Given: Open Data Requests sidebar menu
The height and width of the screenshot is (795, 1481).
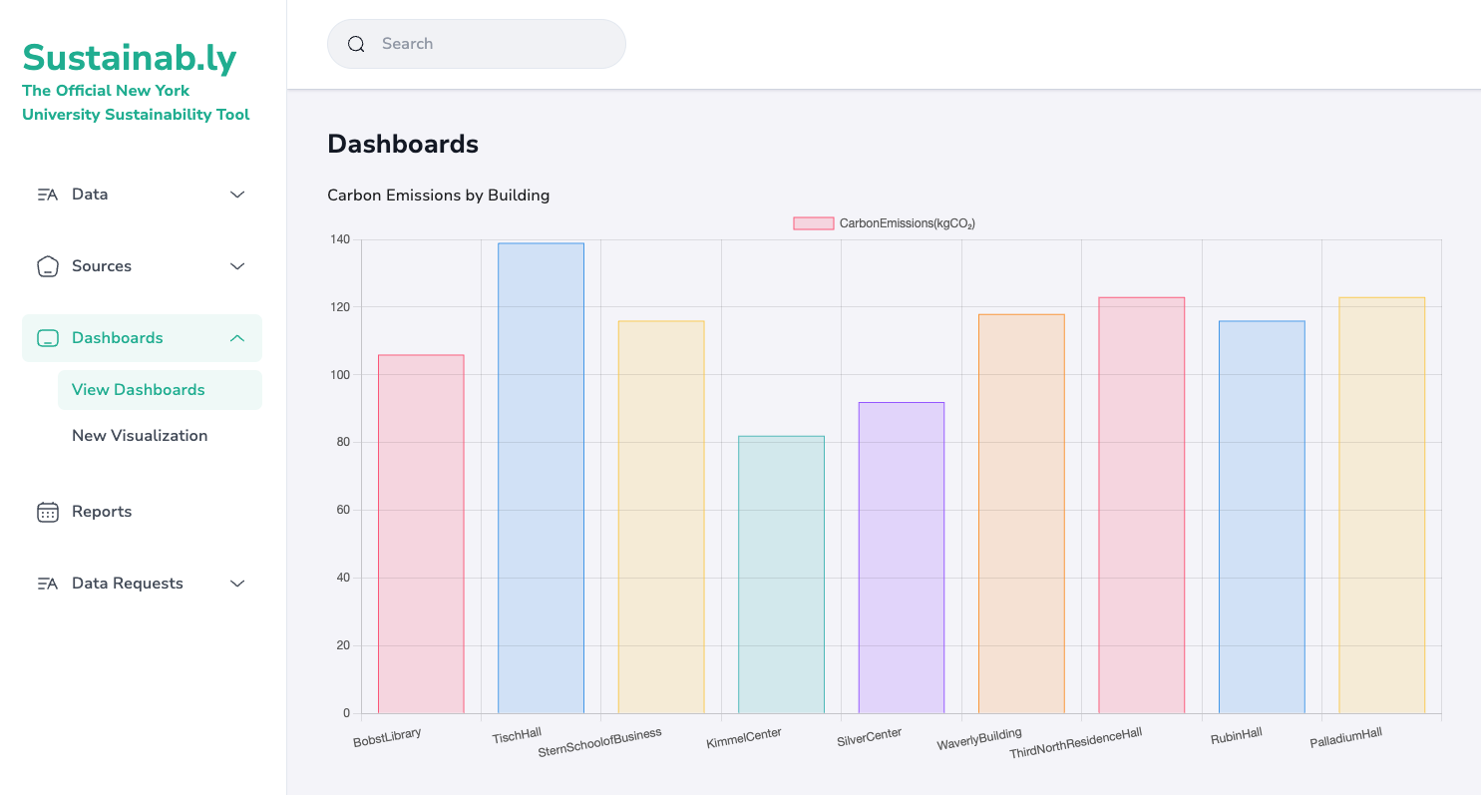Looking at the screenshot, I should (142, 584).
